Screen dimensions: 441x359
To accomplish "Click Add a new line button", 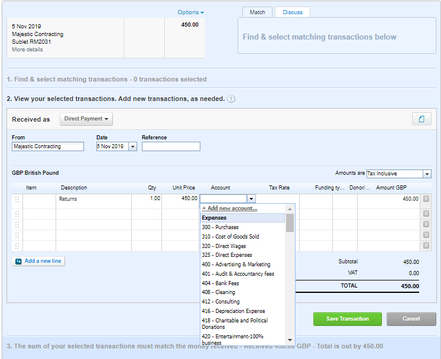I will 38,261.
